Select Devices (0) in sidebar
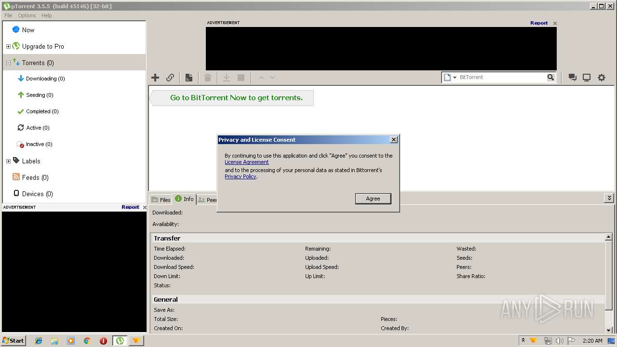 click(x=74, y=194)
